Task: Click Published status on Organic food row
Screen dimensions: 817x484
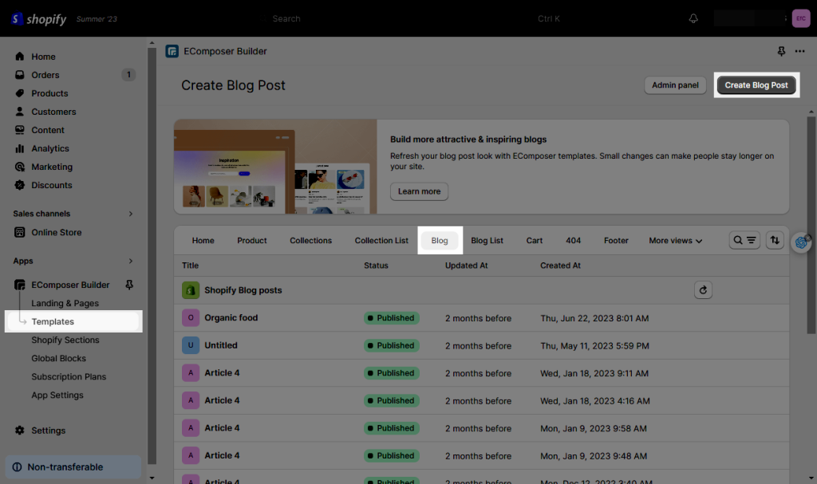Action: [391, 318]
